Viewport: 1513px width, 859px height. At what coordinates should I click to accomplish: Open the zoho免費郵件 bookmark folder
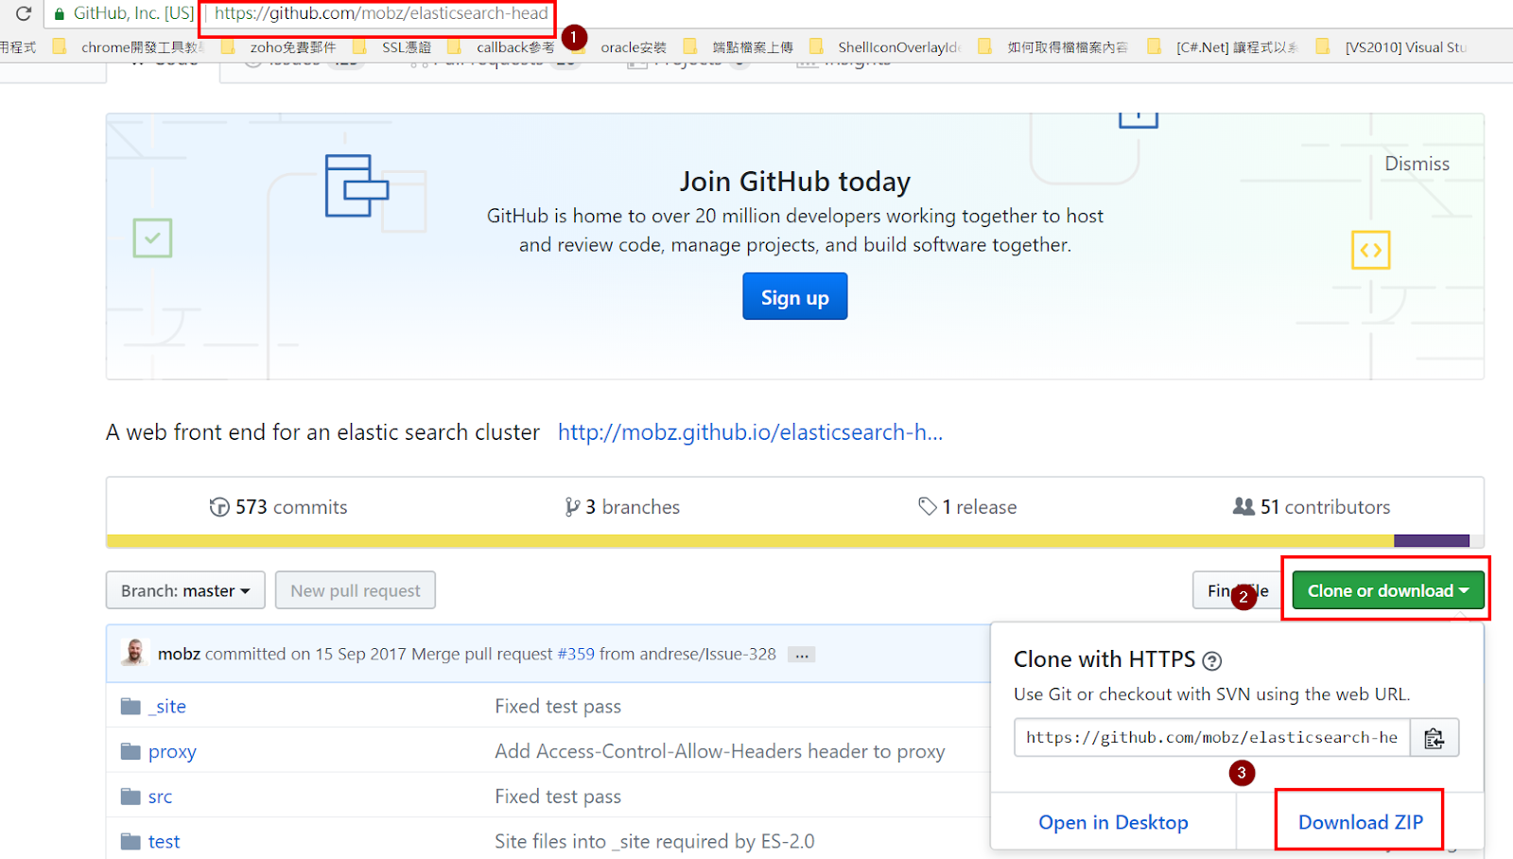click(279, 46)
